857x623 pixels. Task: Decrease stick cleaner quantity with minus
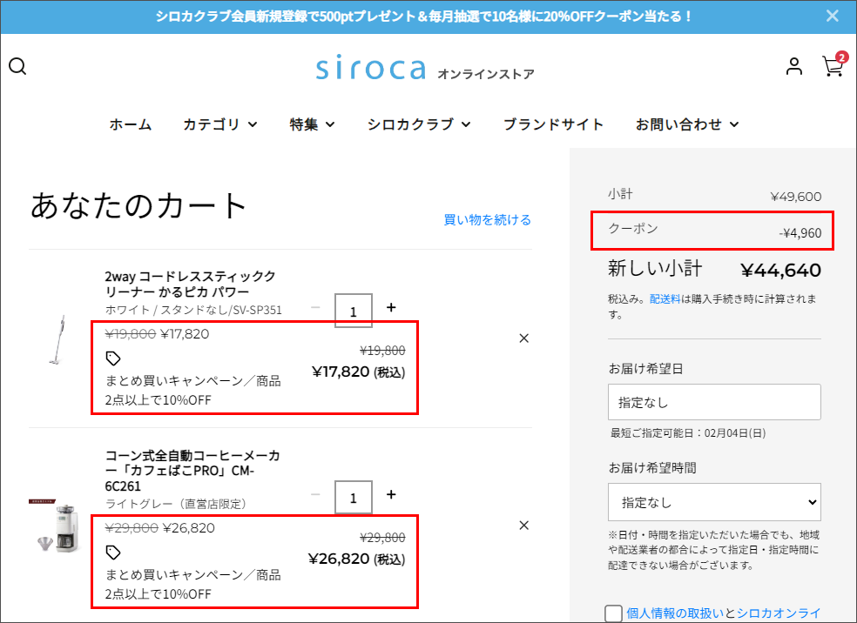(315, 307)
